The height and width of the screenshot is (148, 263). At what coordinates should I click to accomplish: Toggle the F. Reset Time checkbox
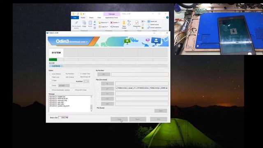point(79,74)
